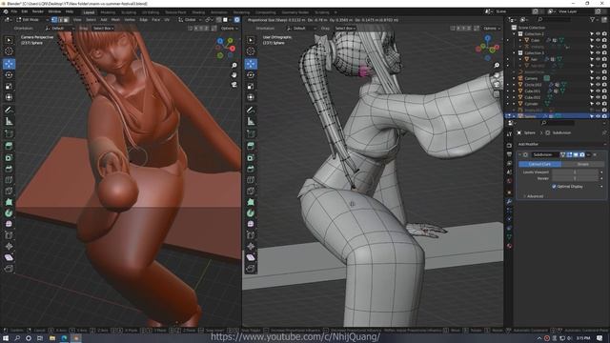Enable vertex select mode

click(54, 19)
